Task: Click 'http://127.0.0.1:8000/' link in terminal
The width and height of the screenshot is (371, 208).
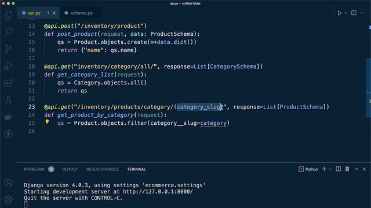Action: (x=158, y=192)
